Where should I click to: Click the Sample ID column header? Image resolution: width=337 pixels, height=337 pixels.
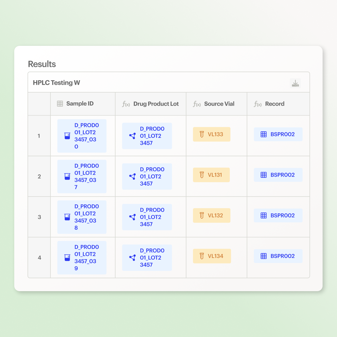point(80,104)
